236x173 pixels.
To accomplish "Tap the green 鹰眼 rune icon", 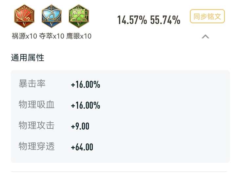I will 79,16.
